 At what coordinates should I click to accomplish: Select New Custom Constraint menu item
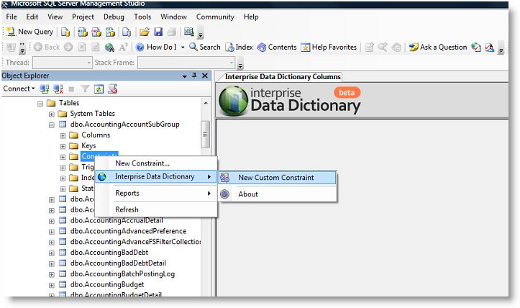276,178
